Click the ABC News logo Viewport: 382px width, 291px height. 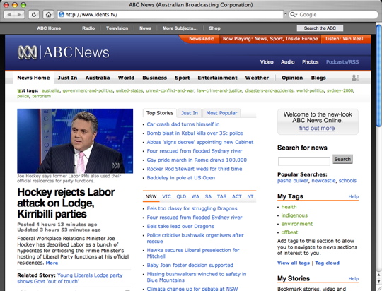point(64,52)
